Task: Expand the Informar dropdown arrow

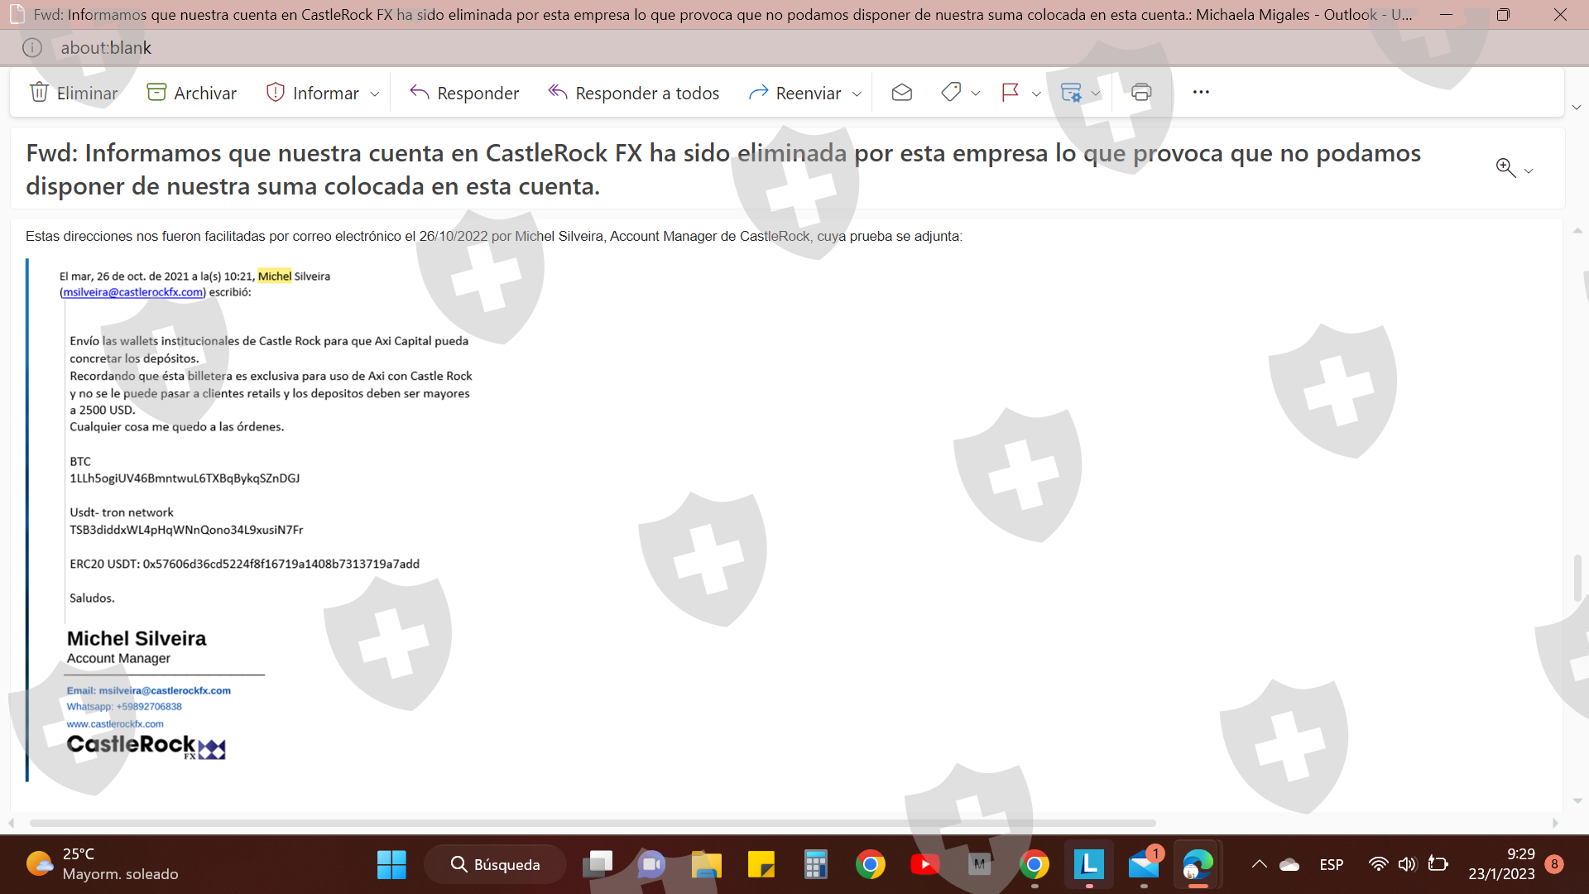Action: (x=375, y=94)
